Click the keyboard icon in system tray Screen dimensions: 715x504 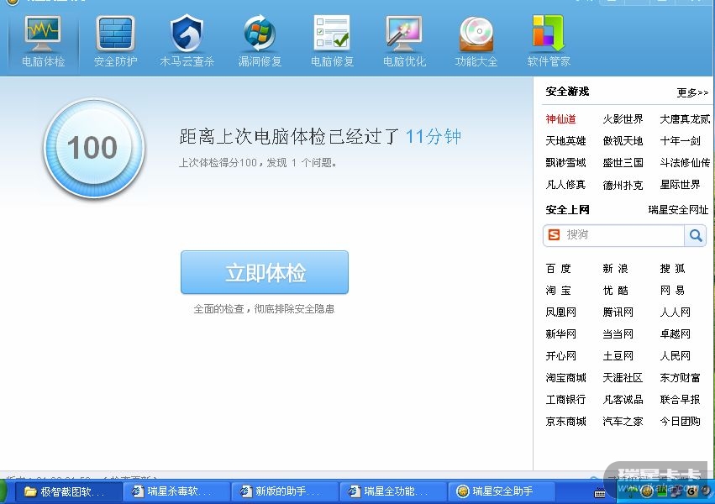[600, 492]
